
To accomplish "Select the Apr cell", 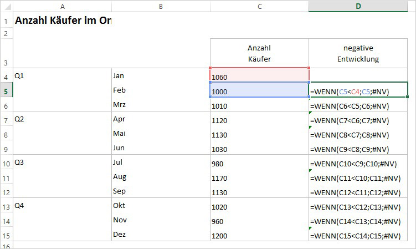I will tap(161, 119).
